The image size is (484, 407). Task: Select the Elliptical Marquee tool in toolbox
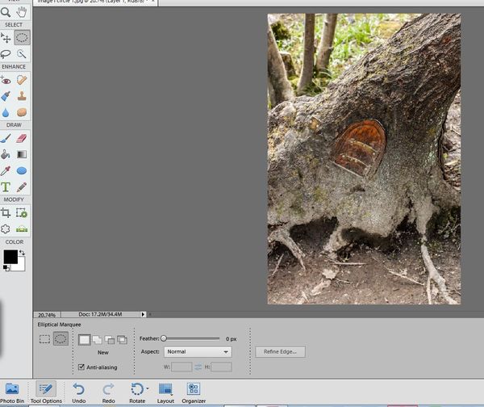point(22,38)
